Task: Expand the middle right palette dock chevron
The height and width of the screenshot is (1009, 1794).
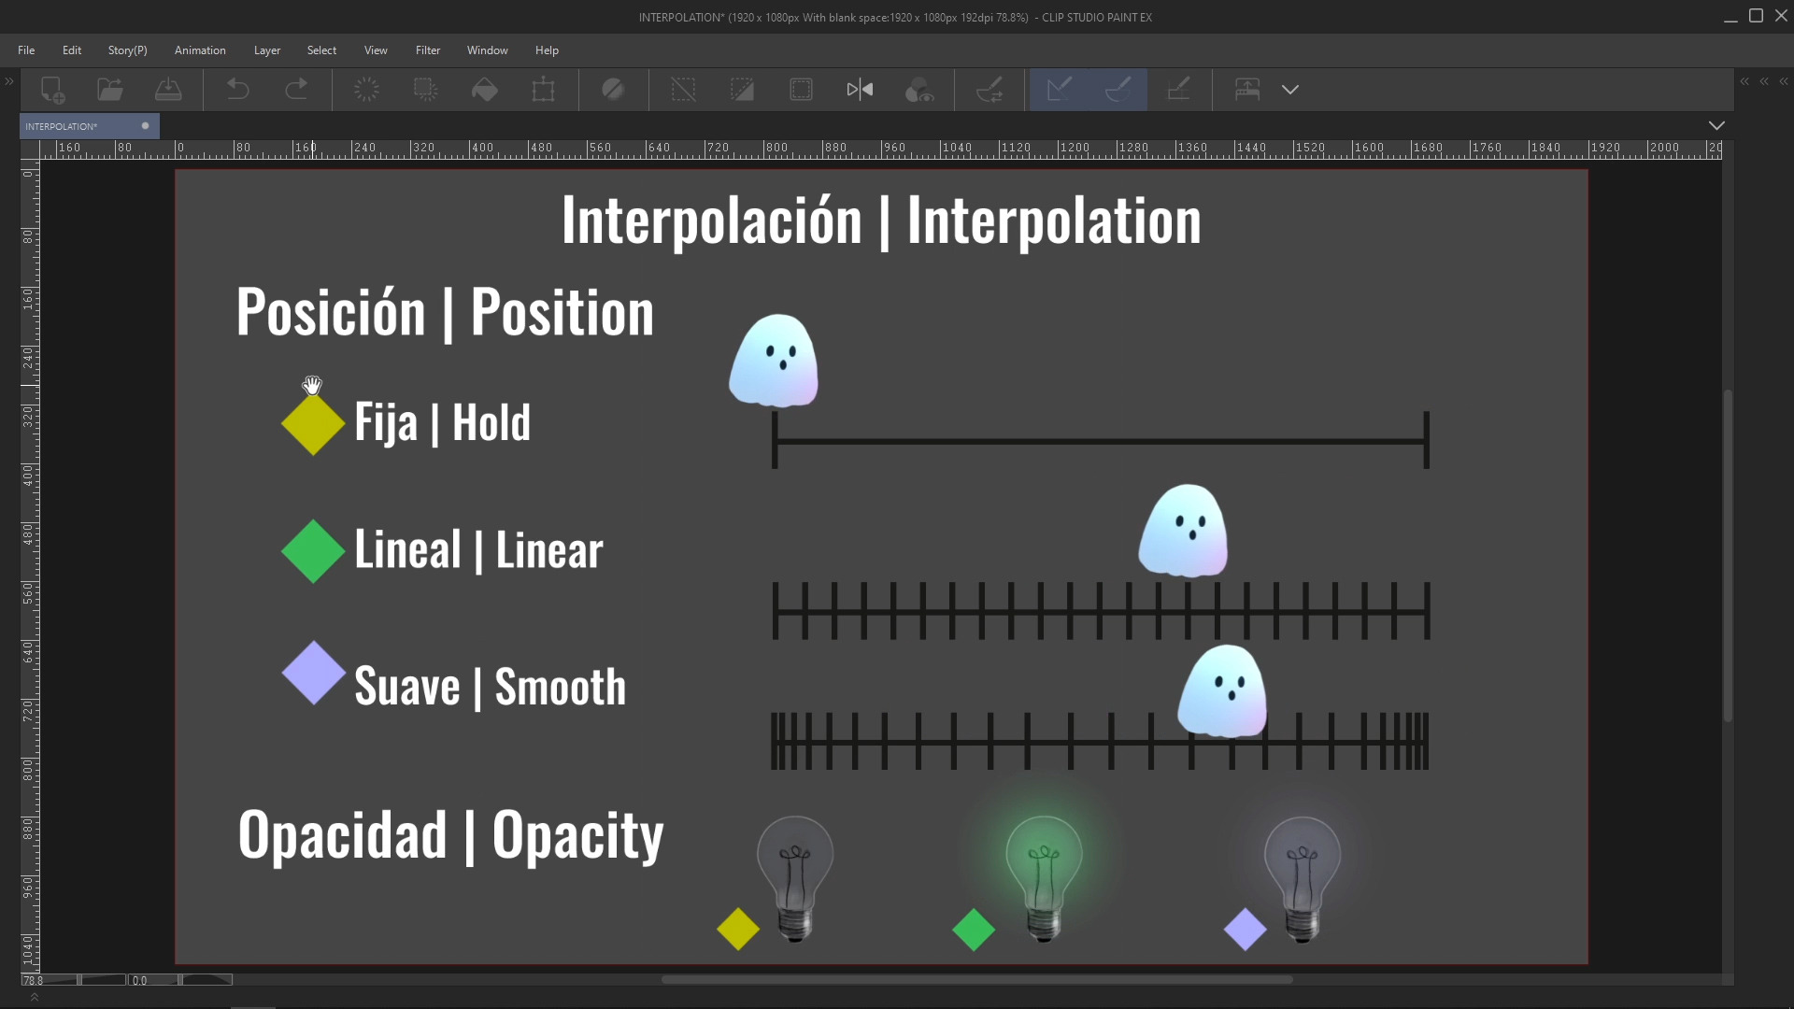Action: [1764, 82]
